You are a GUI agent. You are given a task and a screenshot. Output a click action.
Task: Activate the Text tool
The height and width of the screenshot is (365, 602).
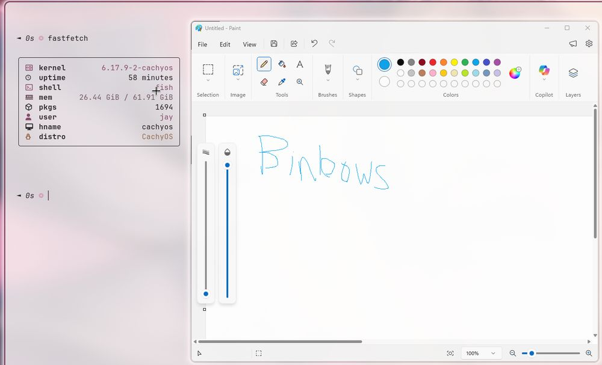(x=300, y=64)
